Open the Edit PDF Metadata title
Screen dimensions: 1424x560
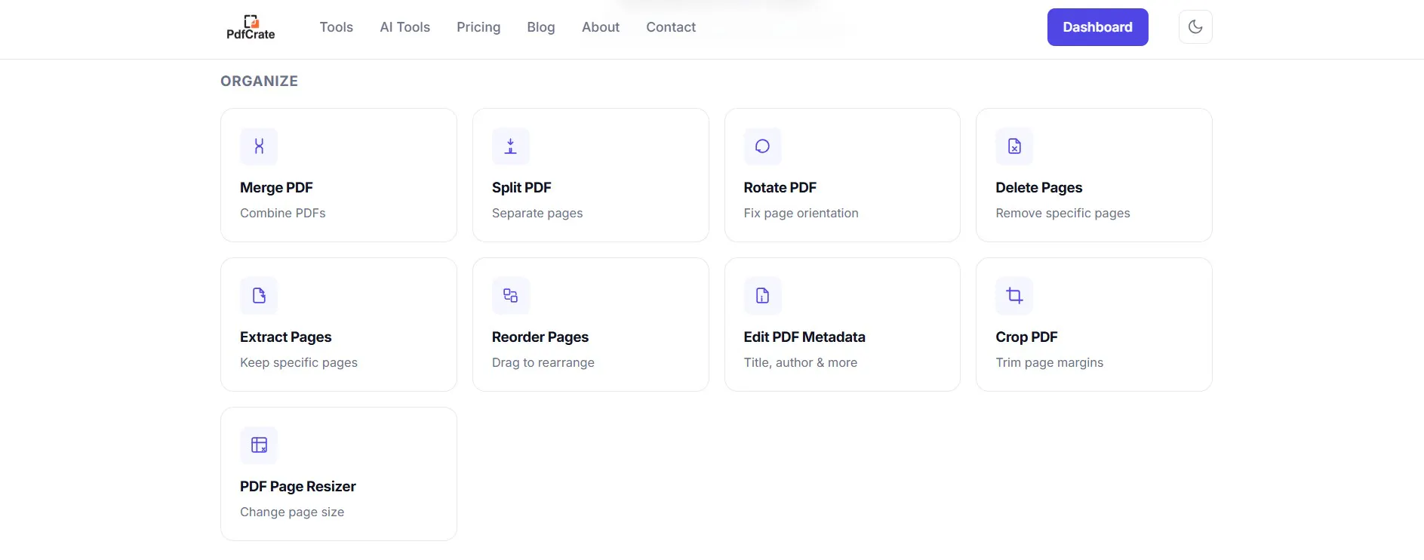point(804,337)
